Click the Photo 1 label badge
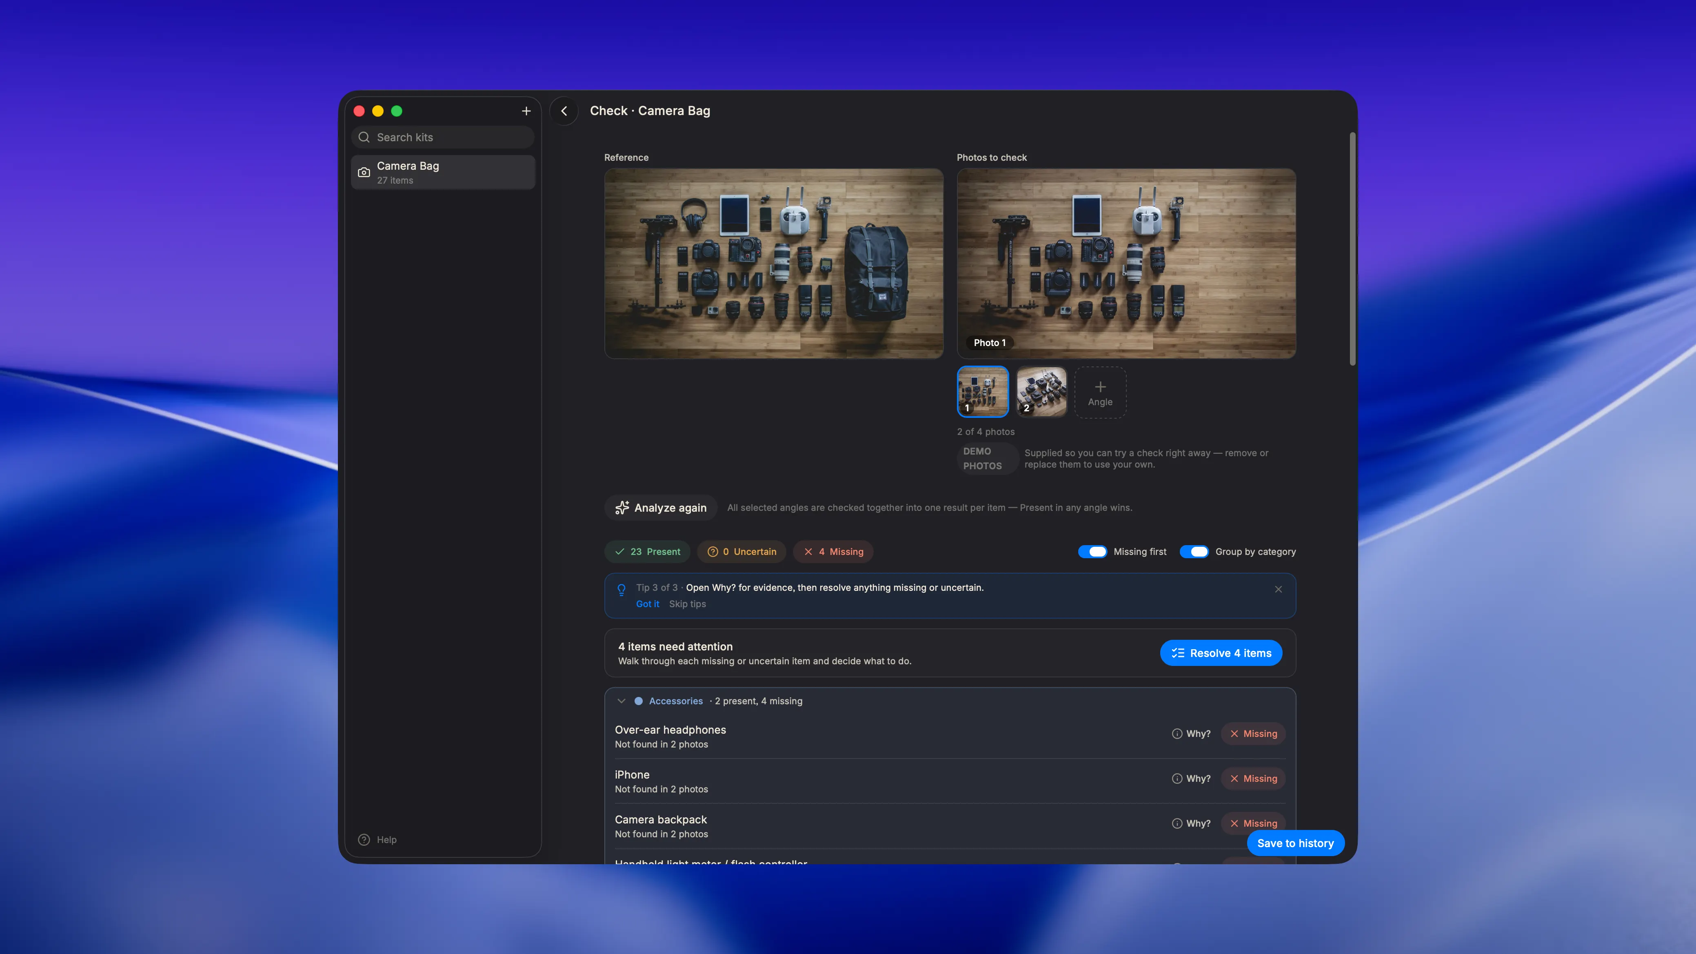 click(x=990, y=343)
